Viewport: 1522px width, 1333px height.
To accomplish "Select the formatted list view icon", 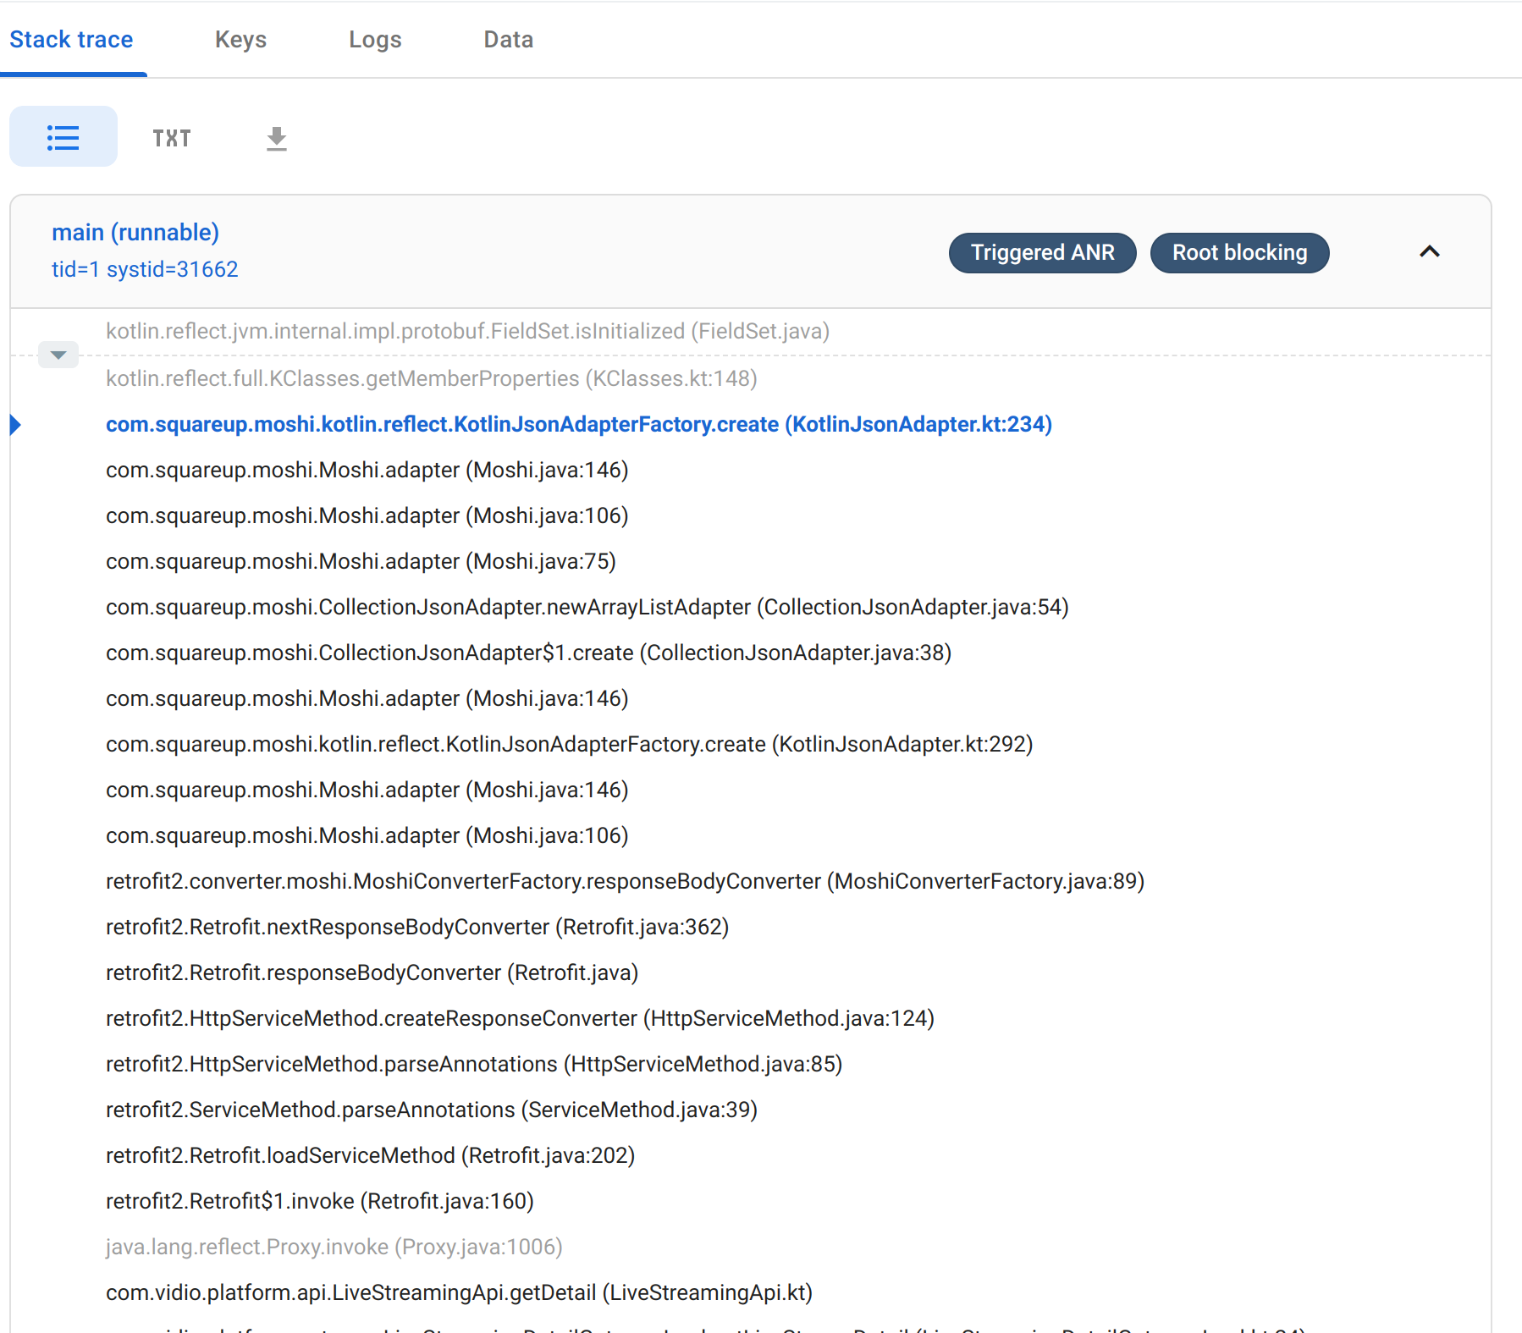I will pyautogui.click(x=63, y=136).
